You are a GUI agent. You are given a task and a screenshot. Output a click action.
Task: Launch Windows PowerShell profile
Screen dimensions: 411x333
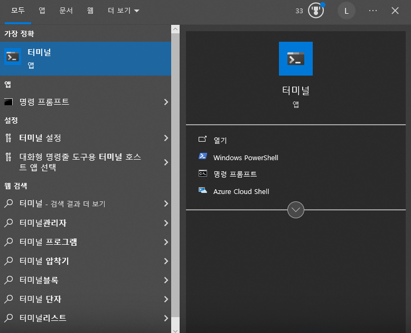246,158
